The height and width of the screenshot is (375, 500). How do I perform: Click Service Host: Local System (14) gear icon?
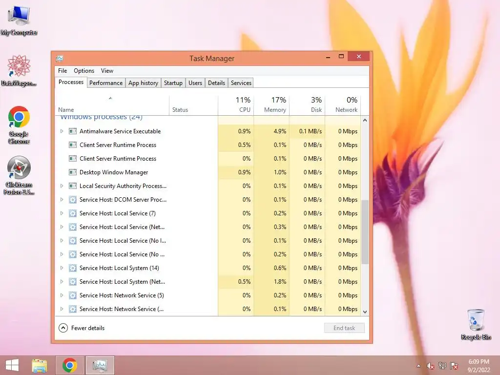73,268
